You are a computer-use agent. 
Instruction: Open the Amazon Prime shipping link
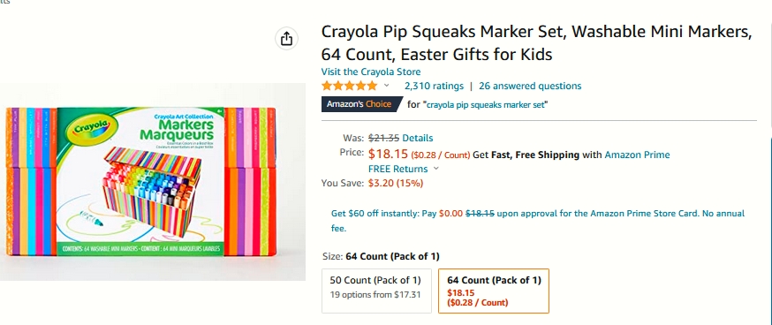coord(637,155)
